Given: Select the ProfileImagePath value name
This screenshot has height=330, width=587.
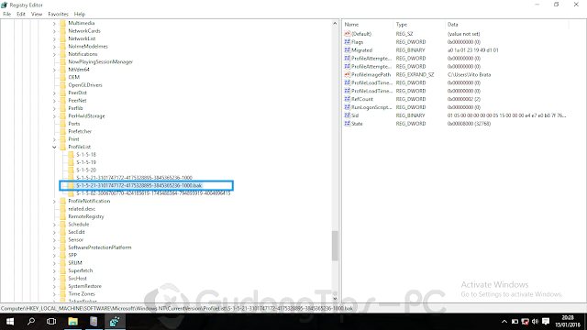Looking at the screenshot, I should [x=371, y=75].
